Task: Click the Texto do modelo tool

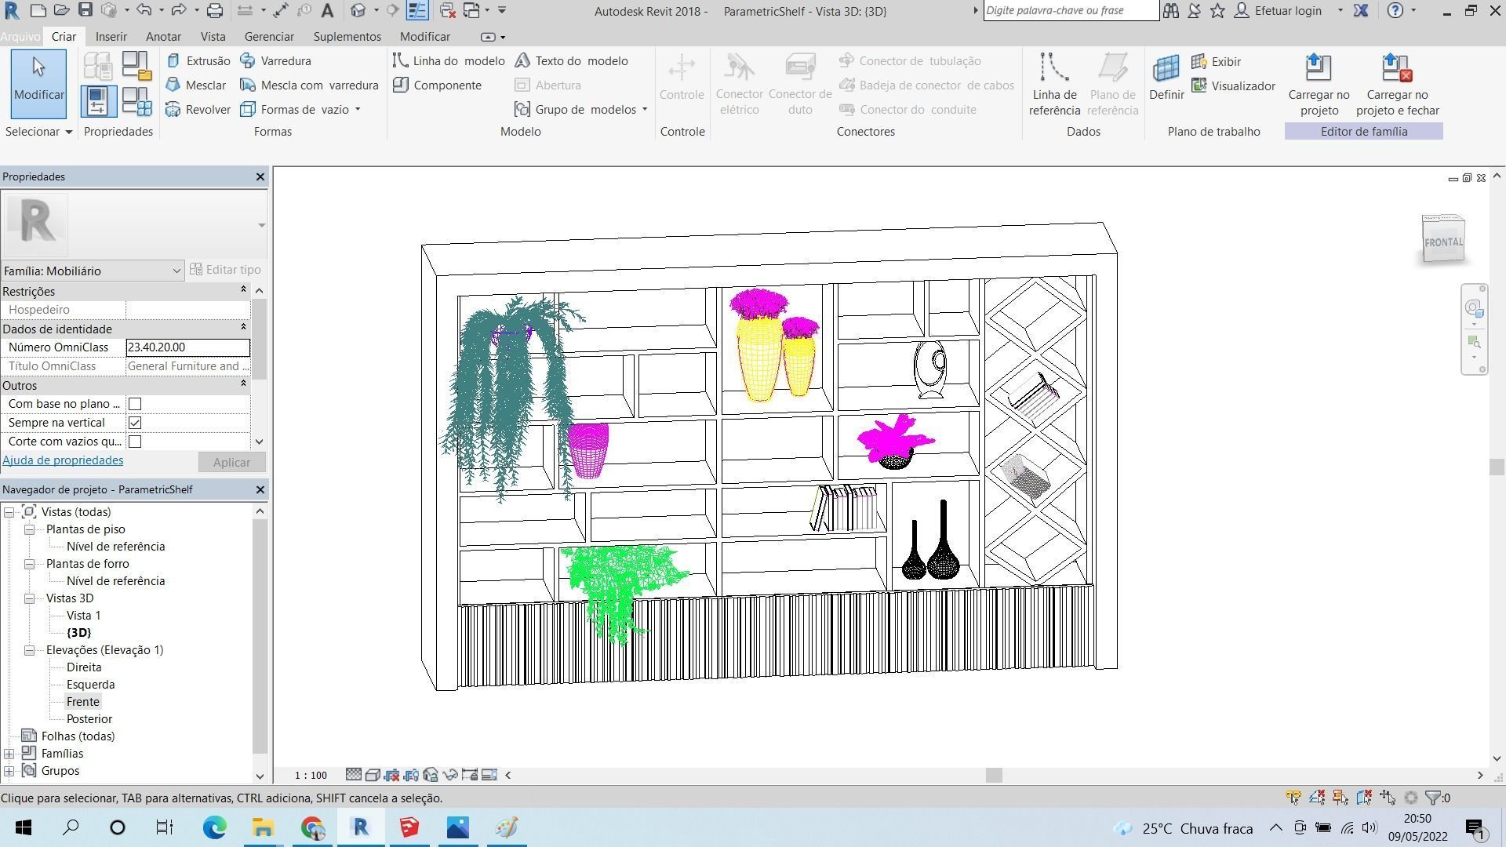Action: [x=572, y=61]
